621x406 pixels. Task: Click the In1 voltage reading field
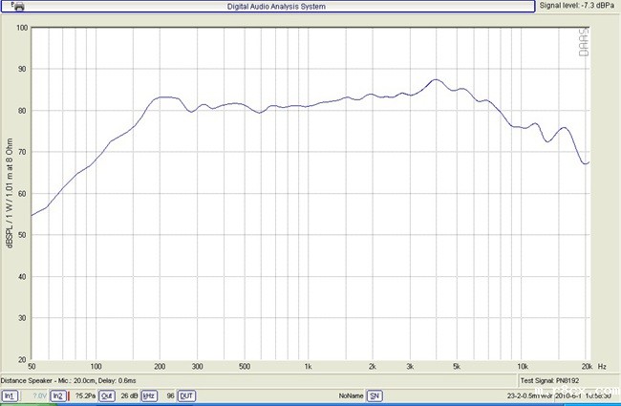(x=38, y=395)
